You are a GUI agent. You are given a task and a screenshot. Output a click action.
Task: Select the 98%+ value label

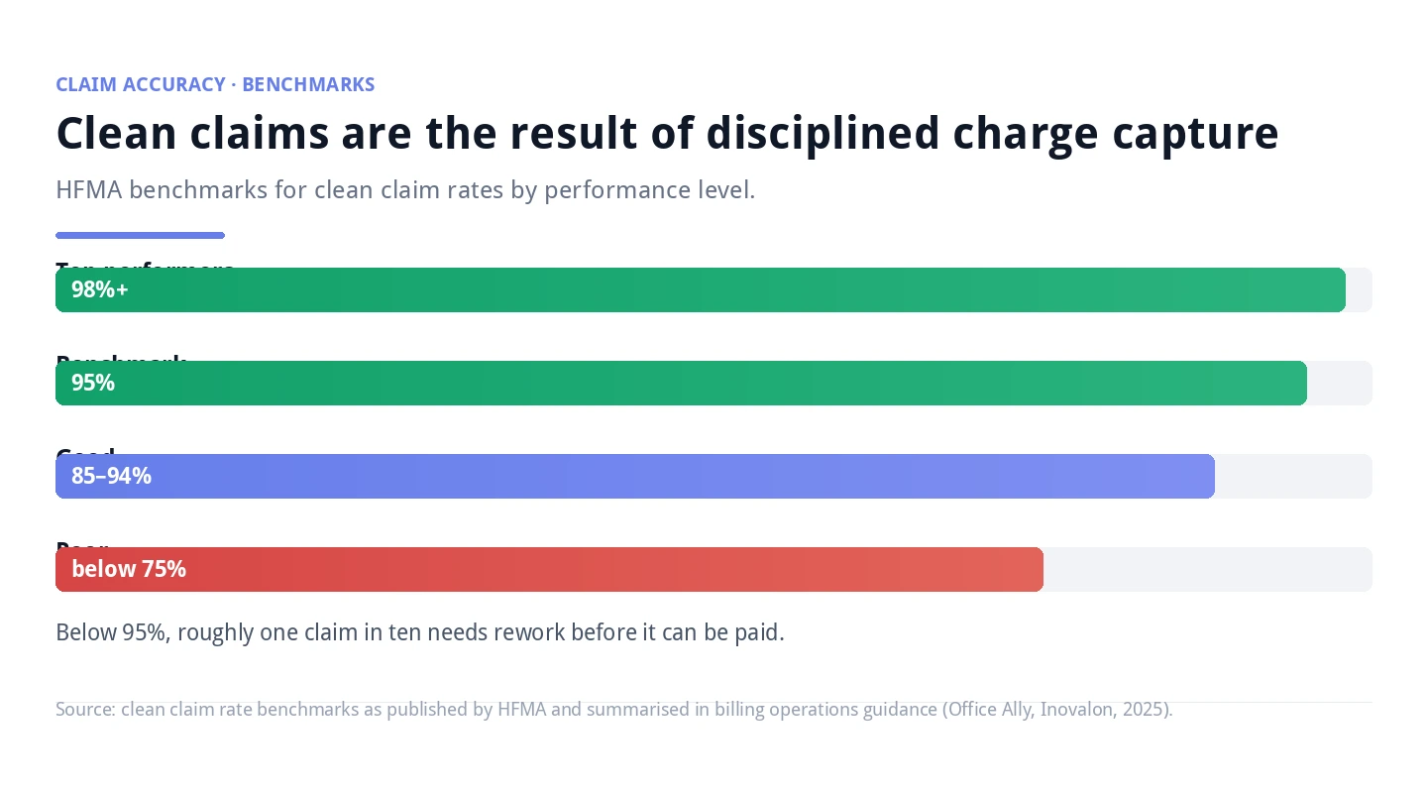click(x=100, y=289)
